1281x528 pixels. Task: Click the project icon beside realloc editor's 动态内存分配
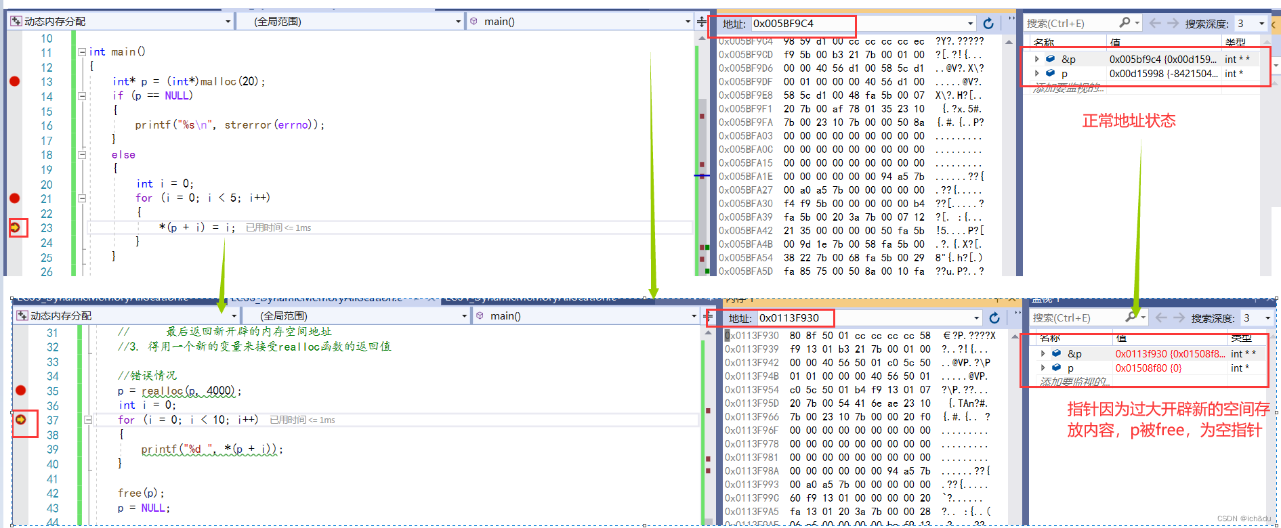coord(22,316)
